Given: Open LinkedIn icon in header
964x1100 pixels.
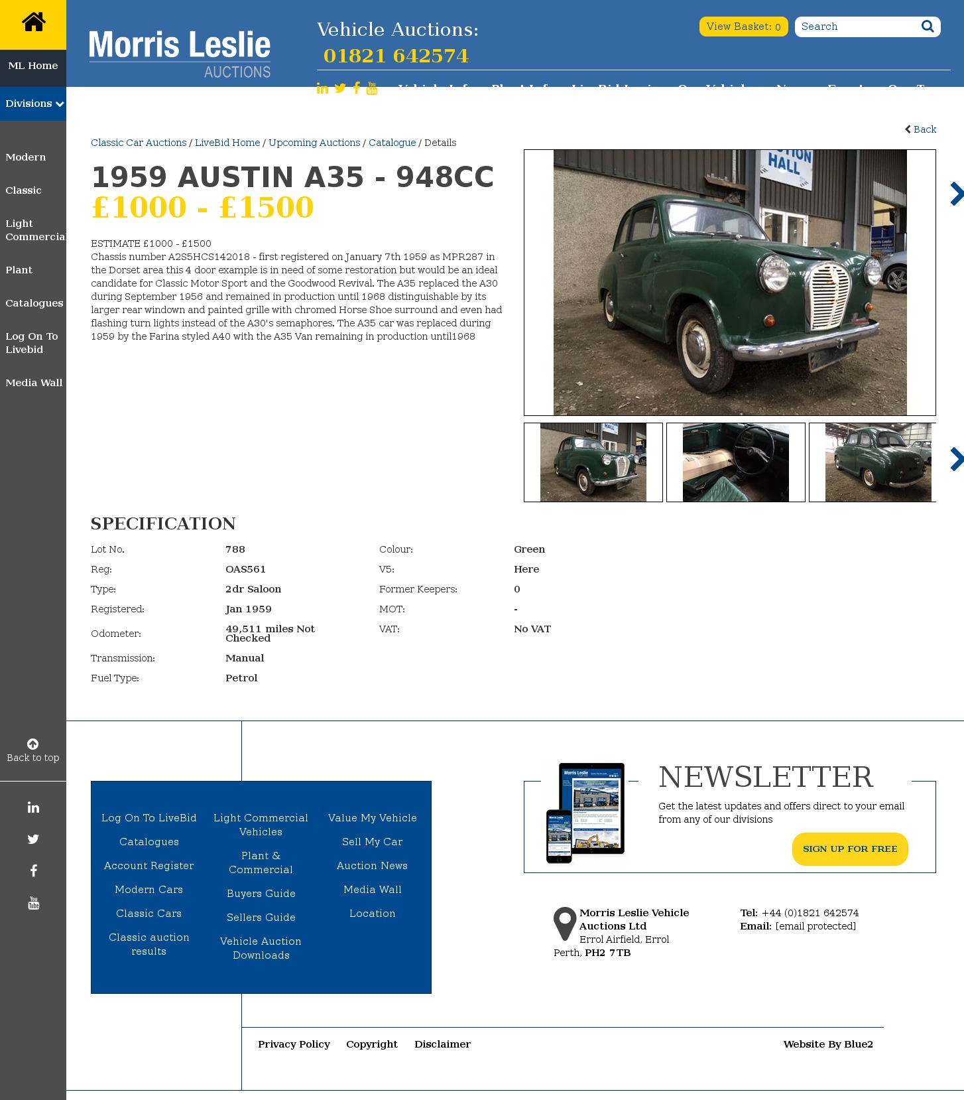Looking at the screenshot, I should pos(322,88).
